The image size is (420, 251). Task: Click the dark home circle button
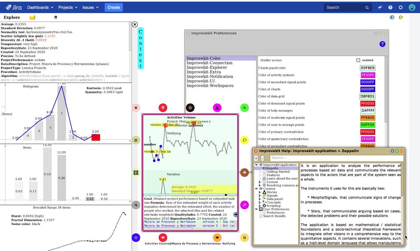click(x=190, y=107)
